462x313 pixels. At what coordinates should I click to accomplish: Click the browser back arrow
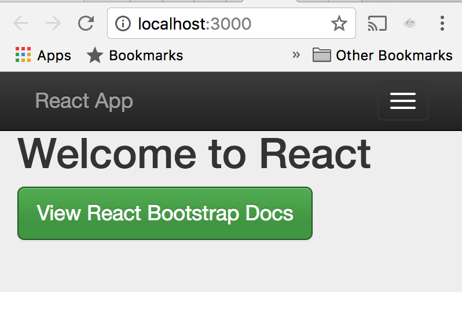pyautogui.click(x=21, y=23)
